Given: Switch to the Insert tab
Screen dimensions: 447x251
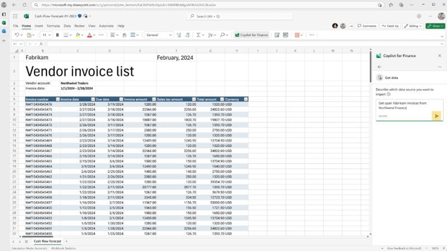Looking at the screenshot, I should coord(39,26).
